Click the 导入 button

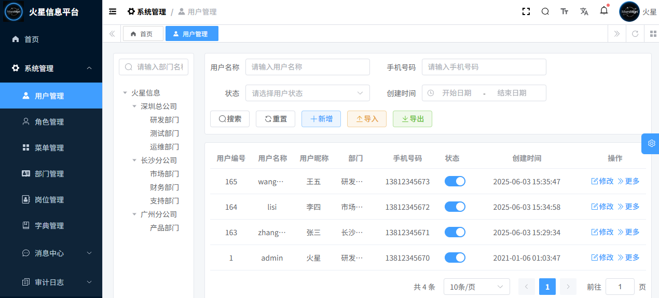[x=367, y=119]
